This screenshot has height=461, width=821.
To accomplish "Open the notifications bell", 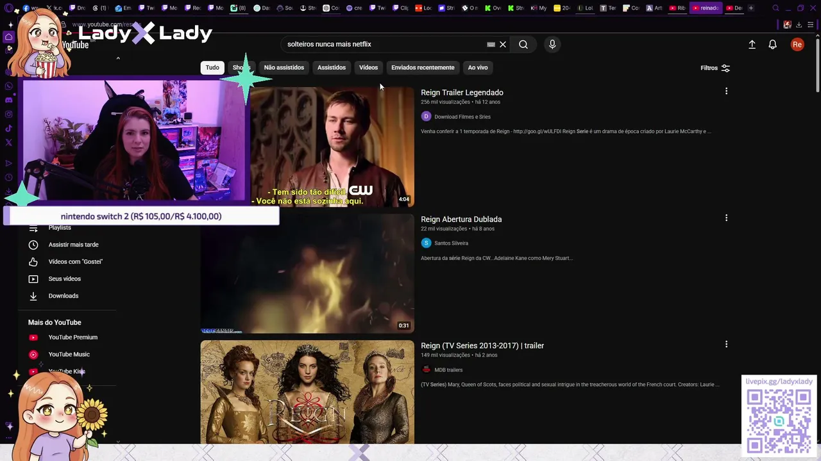I will click(773, 44).
